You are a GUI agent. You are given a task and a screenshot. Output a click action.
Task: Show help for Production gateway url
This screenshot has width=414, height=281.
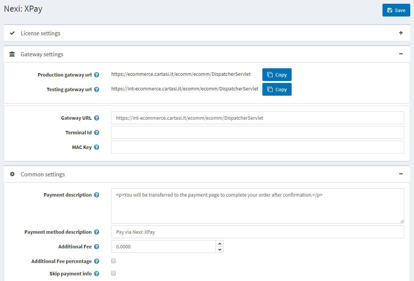(x=96, y=75)
